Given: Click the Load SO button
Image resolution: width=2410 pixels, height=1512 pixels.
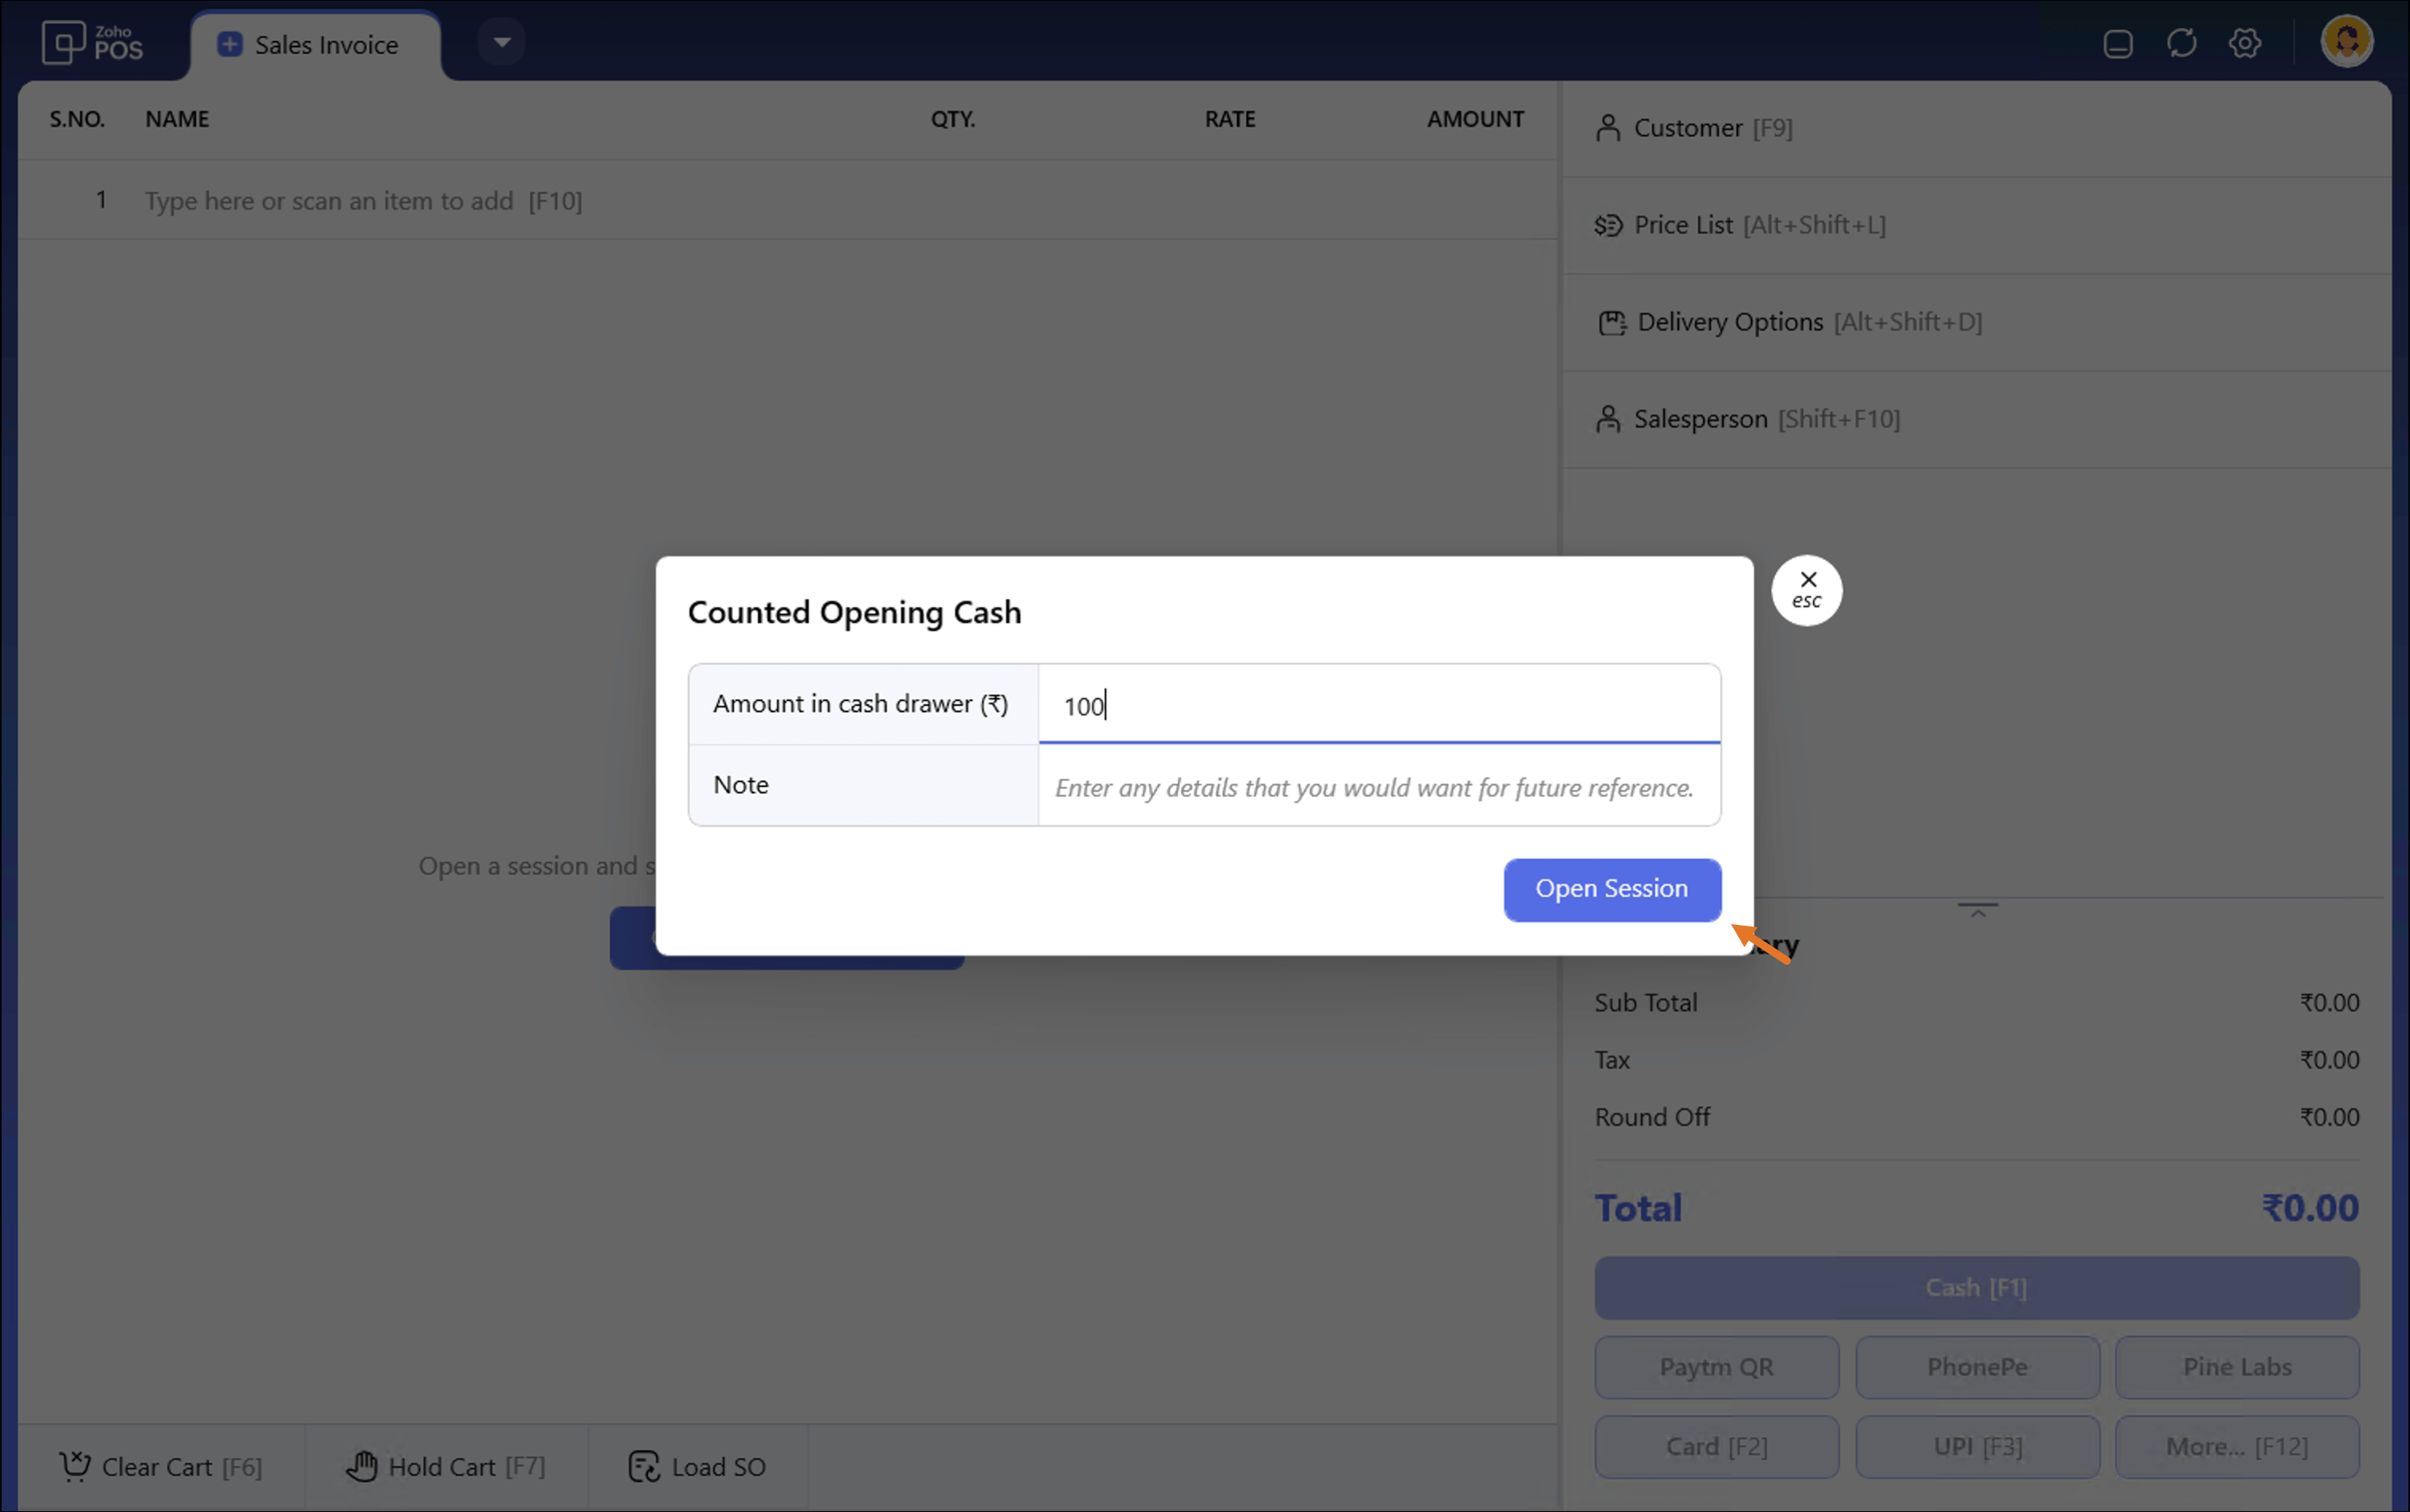Looking at the screenshot, I should pos(697,1466).
